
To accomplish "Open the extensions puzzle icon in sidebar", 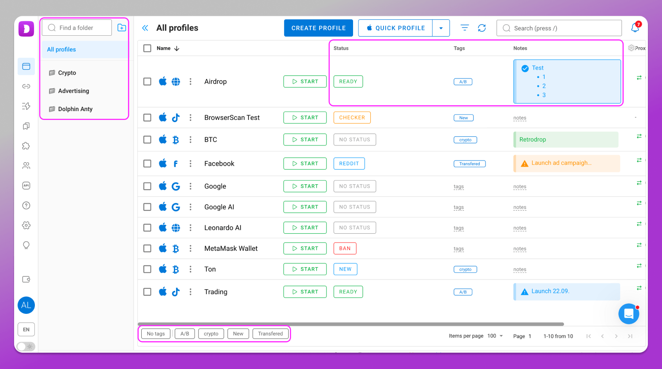I will coord(26,146).
